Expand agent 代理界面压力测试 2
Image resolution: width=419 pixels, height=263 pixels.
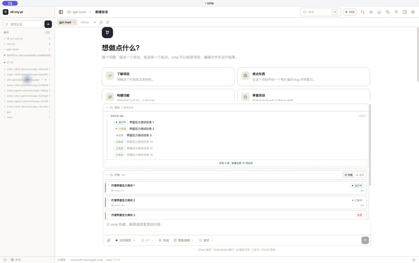(109, 200)
